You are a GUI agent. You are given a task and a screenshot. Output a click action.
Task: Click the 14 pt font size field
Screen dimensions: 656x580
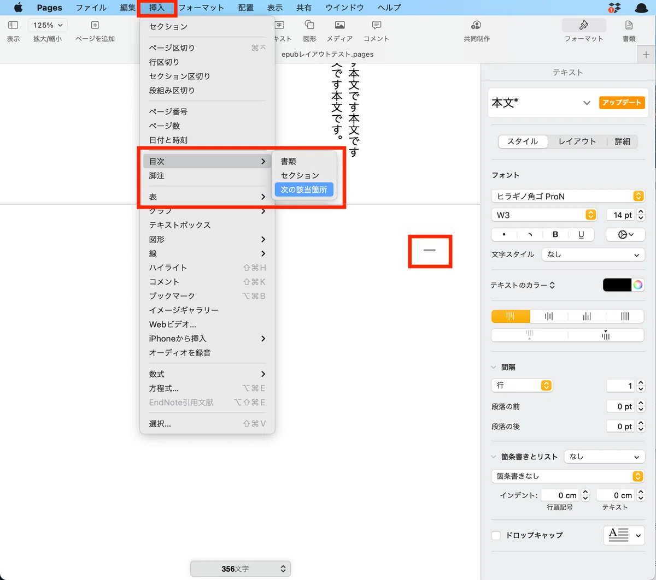tap(620, 215)
